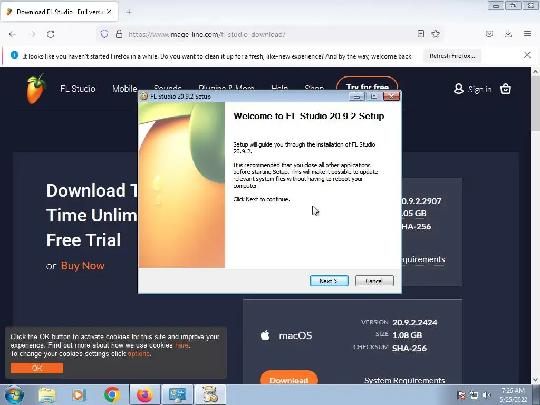Cancel the FL Studio 20.9.2 Setup
The width and height of the screenshot is (540, 405).
(x=374, y=281)
